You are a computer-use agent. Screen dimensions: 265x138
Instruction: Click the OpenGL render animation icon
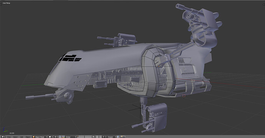pos(124,137)
